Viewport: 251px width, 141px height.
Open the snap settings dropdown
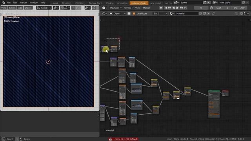[x=67, y=8]
